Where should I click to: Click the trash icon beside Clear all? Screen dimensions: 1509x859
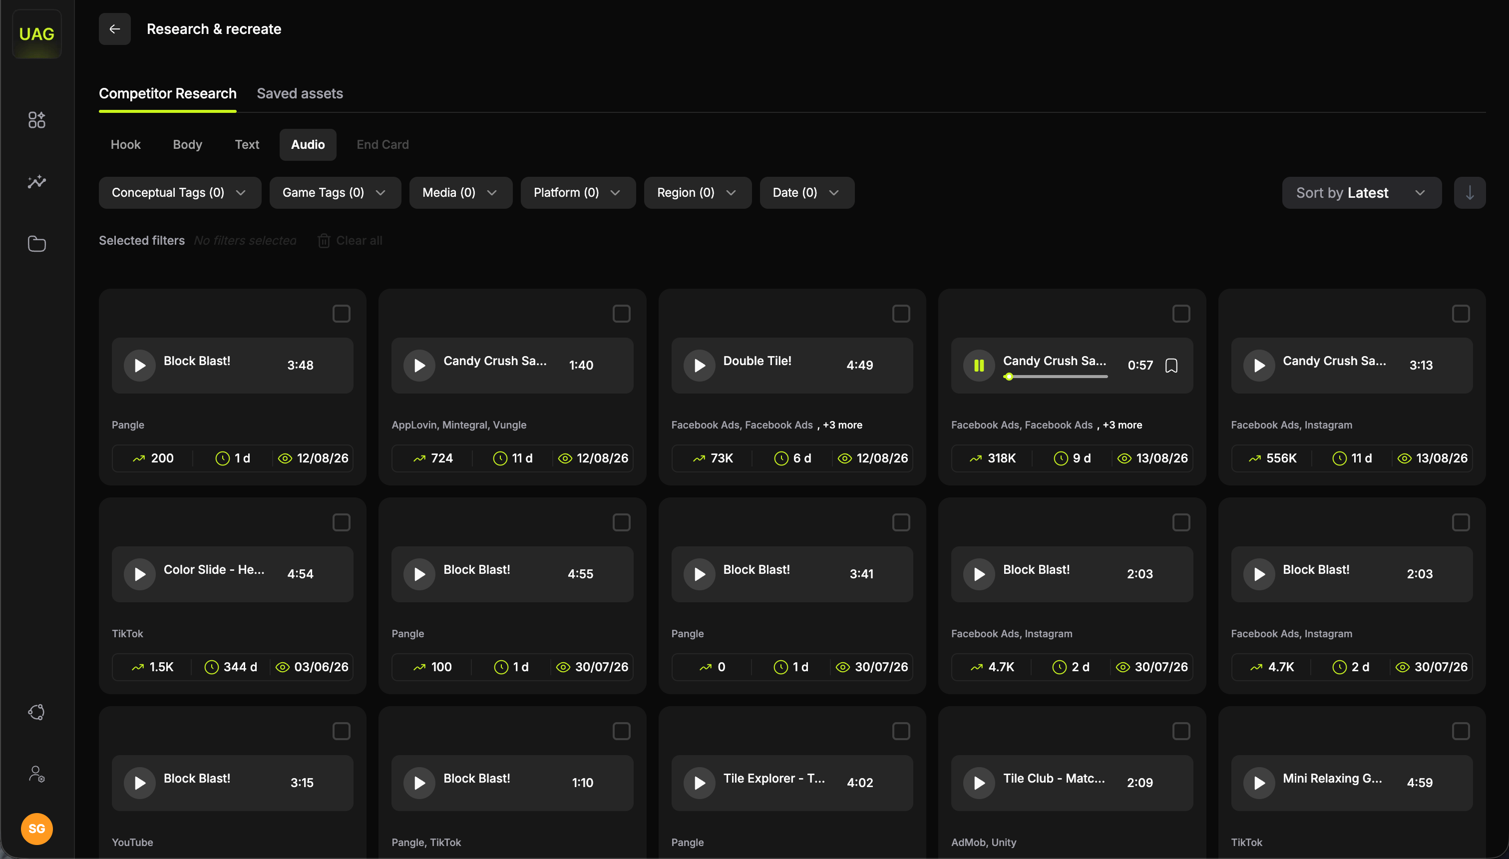click(324, 241)
